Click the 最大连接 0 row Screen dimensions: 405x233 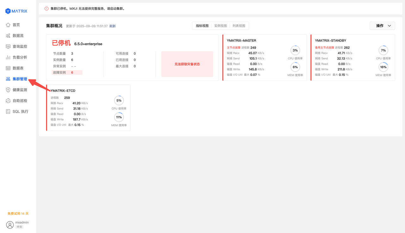coord(126,66)
